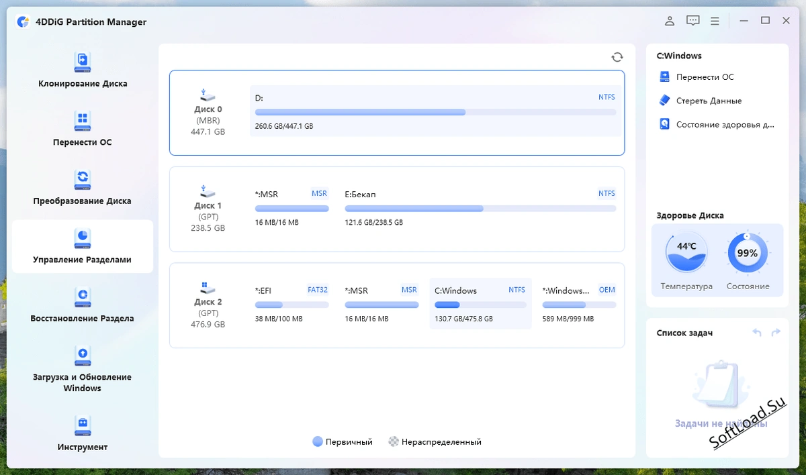The image size is (806, 475).
Task: Select Управление Разделами label
Action: (x=83, y=260)
